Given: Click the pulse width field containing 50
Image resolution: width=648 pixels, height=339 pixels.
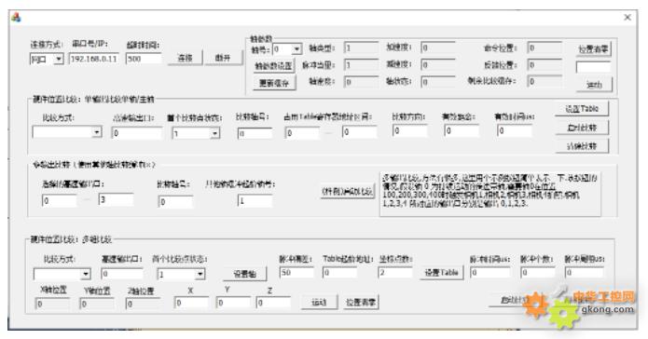Looking at the screenshot, I should point(296,273).
